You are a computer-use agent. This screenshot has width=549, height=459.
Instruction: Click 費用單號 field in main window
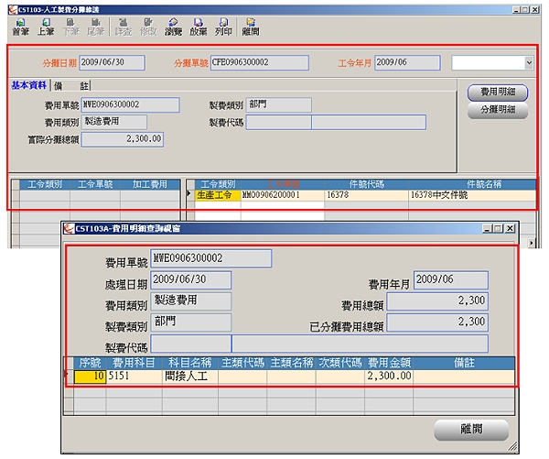pos(131,104)
